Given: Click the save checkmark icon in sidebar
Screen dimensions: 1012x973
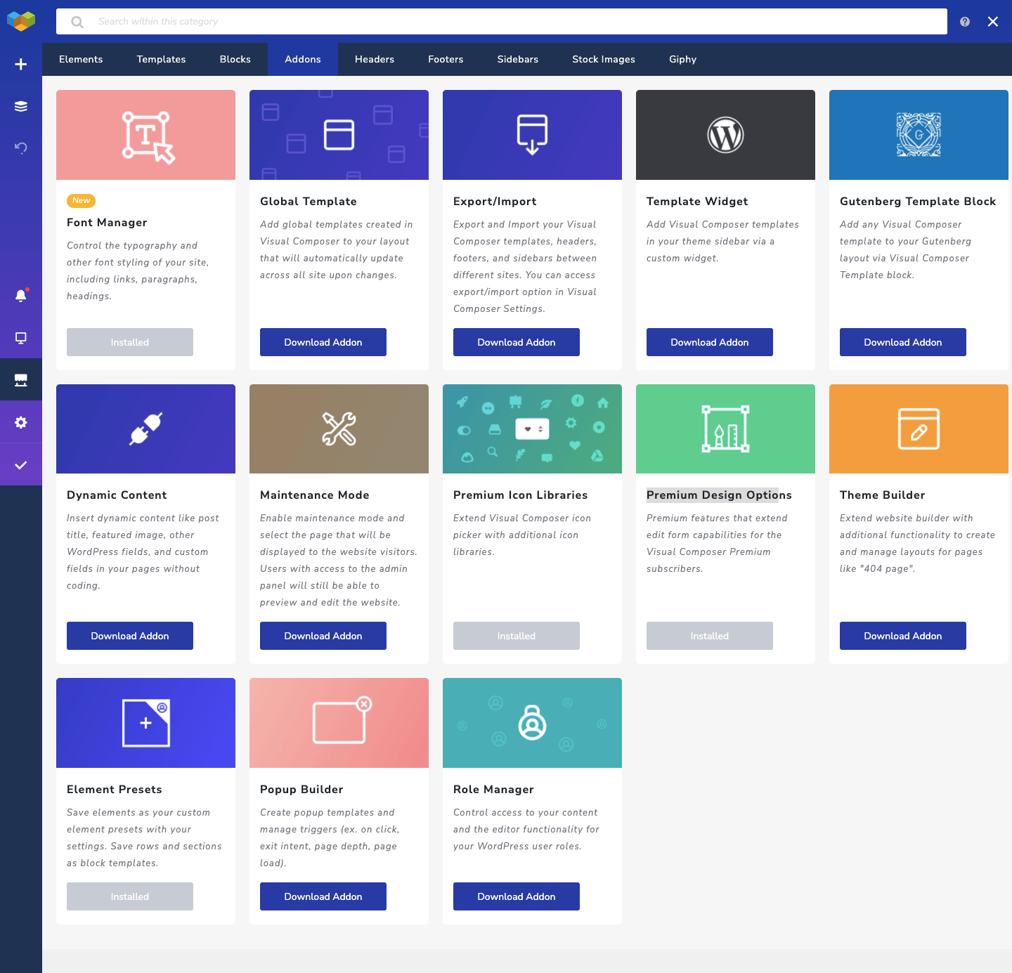Looking at the screenshot, I should click(21, 465).
